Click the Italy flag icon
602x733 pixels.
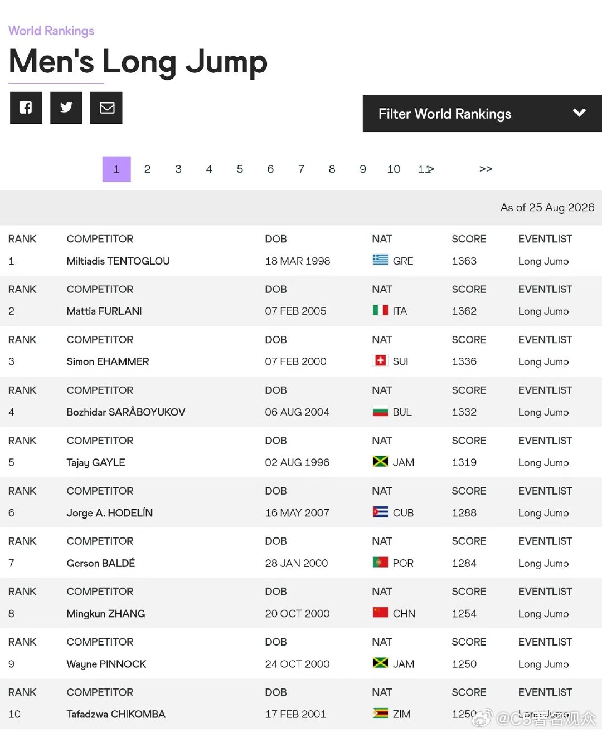[380, 310]
